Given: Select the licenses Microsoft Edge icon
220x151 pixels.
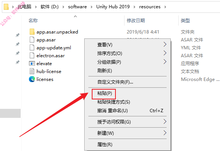Looking at the screenshot, I should click(32, 79).
